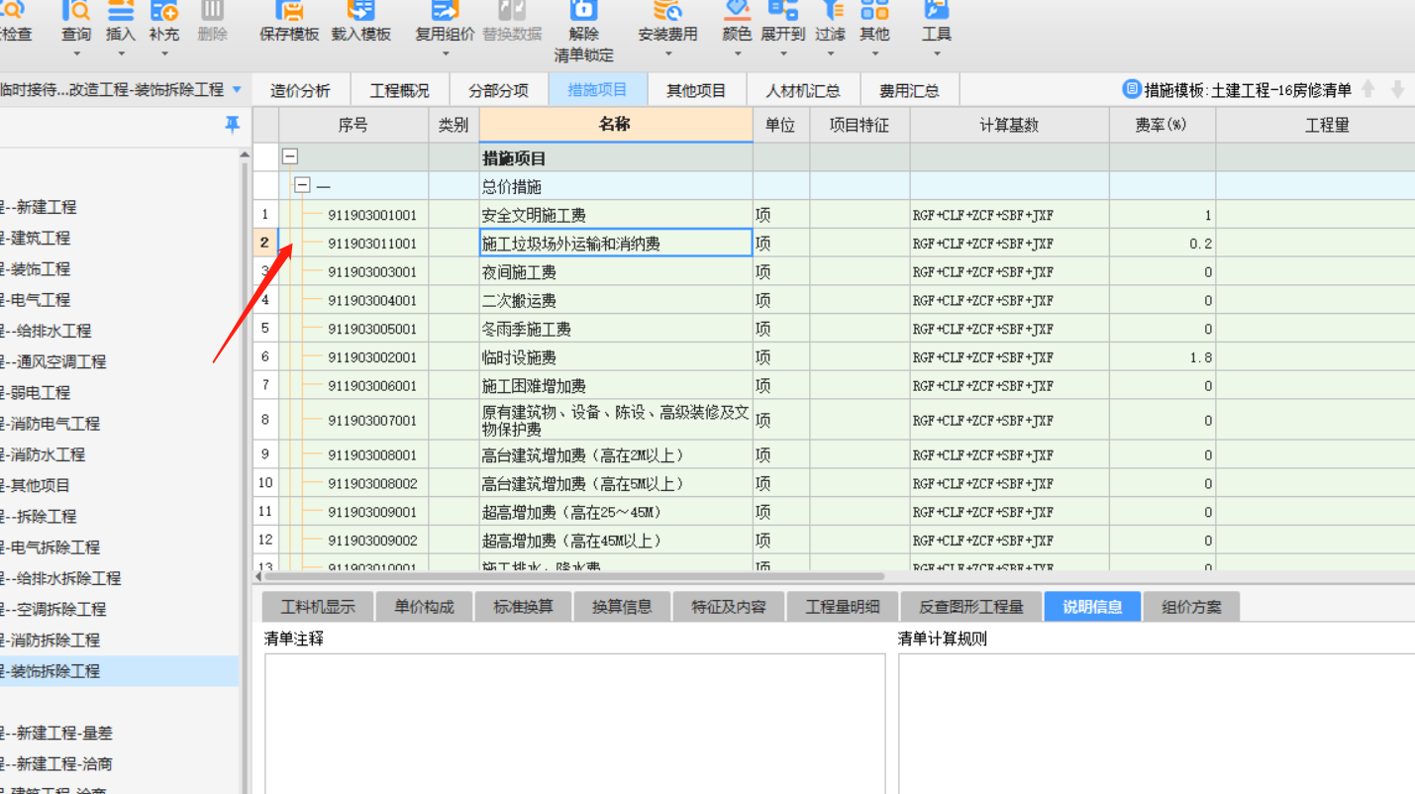Click code cell 911903003001
Image resolution: width=1415 pixels, height=794 pixels.
(372, 271)
